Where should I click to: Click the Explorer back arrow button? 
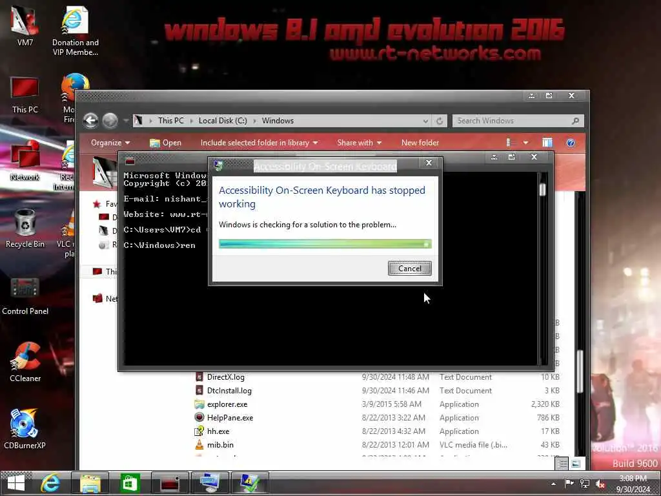click(x=90, y=121)
